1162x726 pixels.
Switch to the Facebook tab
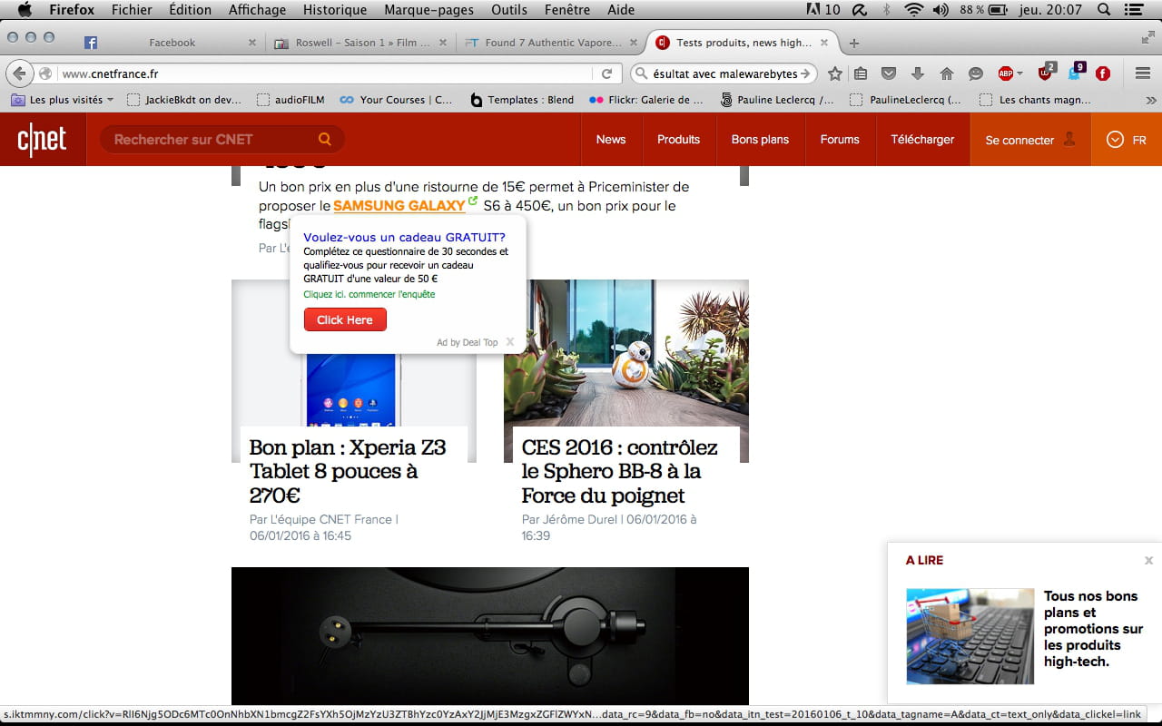pos(172,43)
